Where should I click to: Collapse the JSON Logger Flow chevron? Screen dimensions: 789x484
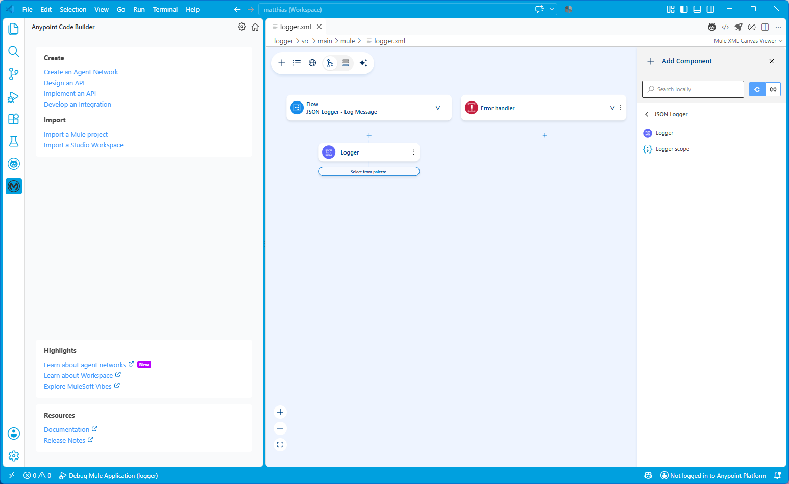[x=437, y=108]
